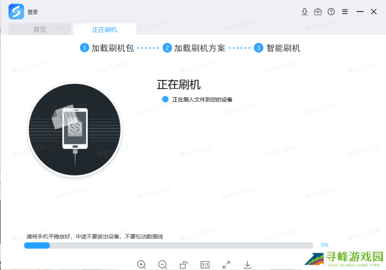Click the flashing progress bar at 9%
Viewport: 386px width, 270px height.
point(170,245)
